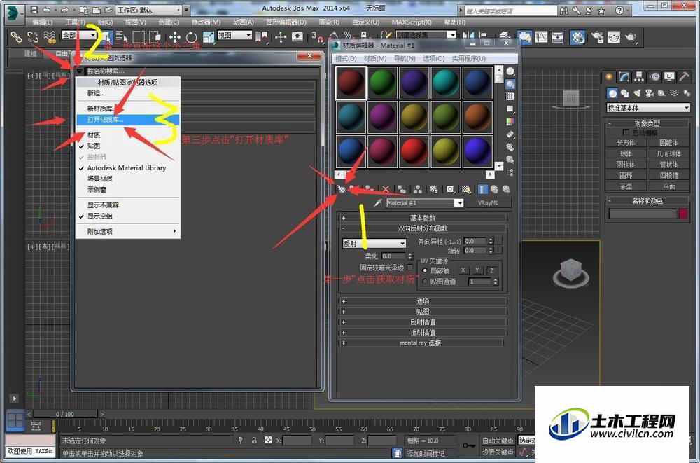Click the Mirror tool icon
Screen dimensions: 700x463
(x=468, y=36)
